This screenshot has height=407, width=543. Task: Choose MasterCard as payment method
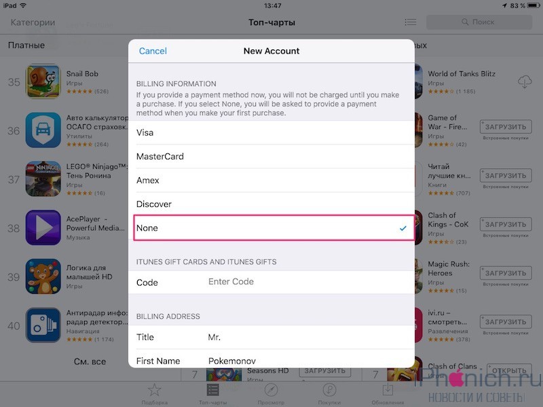tap(271, 157)
